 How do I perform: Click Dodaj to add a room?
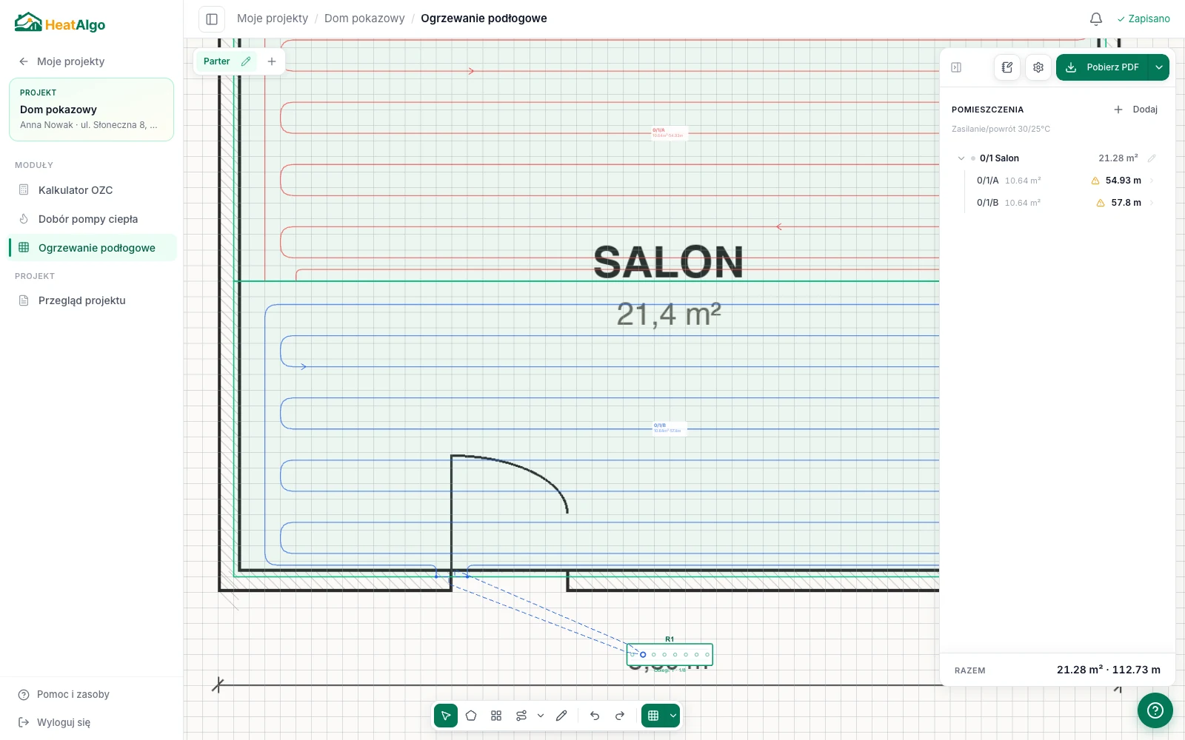point(1136,110)
